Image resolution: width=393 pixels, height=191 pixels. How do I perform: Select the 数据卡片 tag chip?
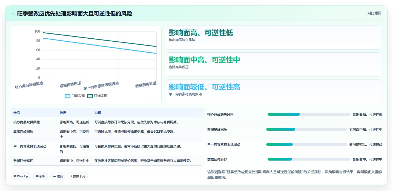(78, 176)
